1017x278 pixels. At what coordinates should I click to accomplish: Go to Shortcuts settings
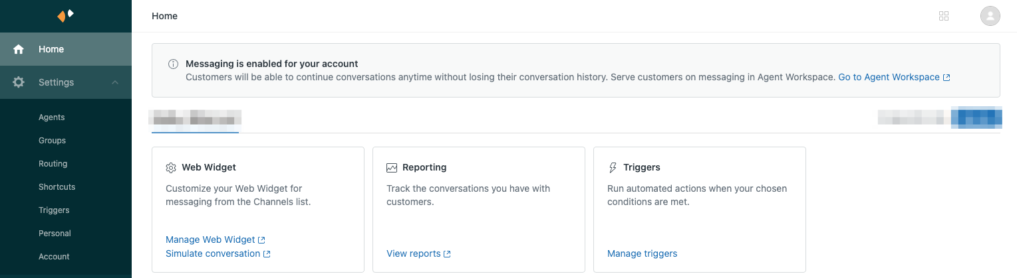click(57, 187)
